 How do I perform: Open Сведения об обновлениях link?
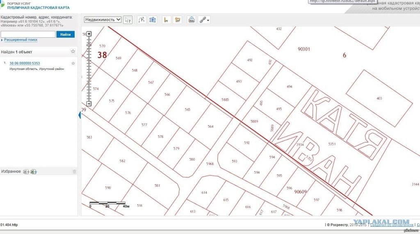(x=392, y=225)
